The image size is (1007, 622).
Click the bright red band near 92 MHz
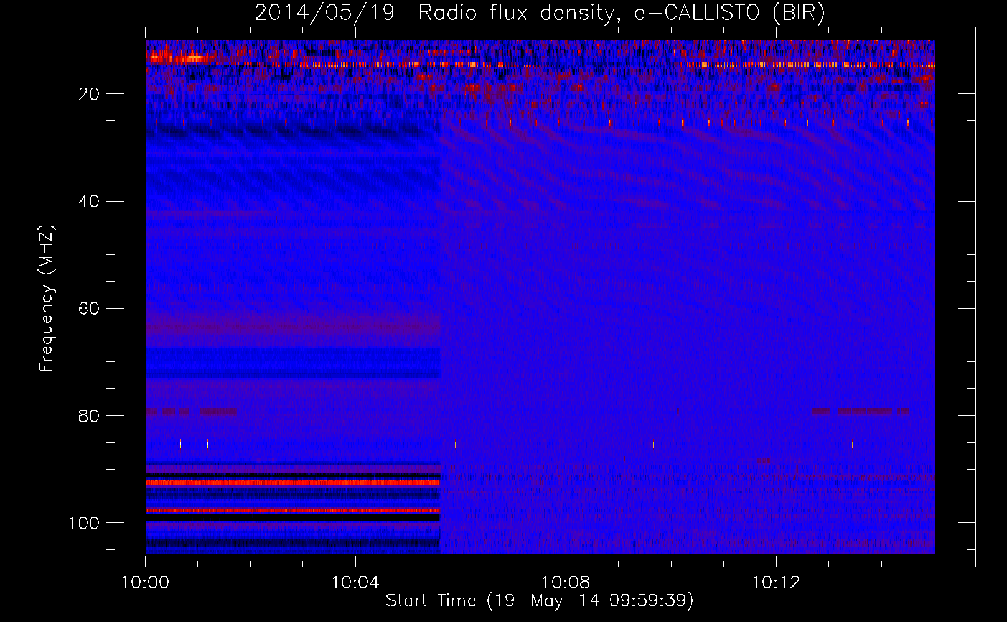pyautogui.click(x=293, y=482)
